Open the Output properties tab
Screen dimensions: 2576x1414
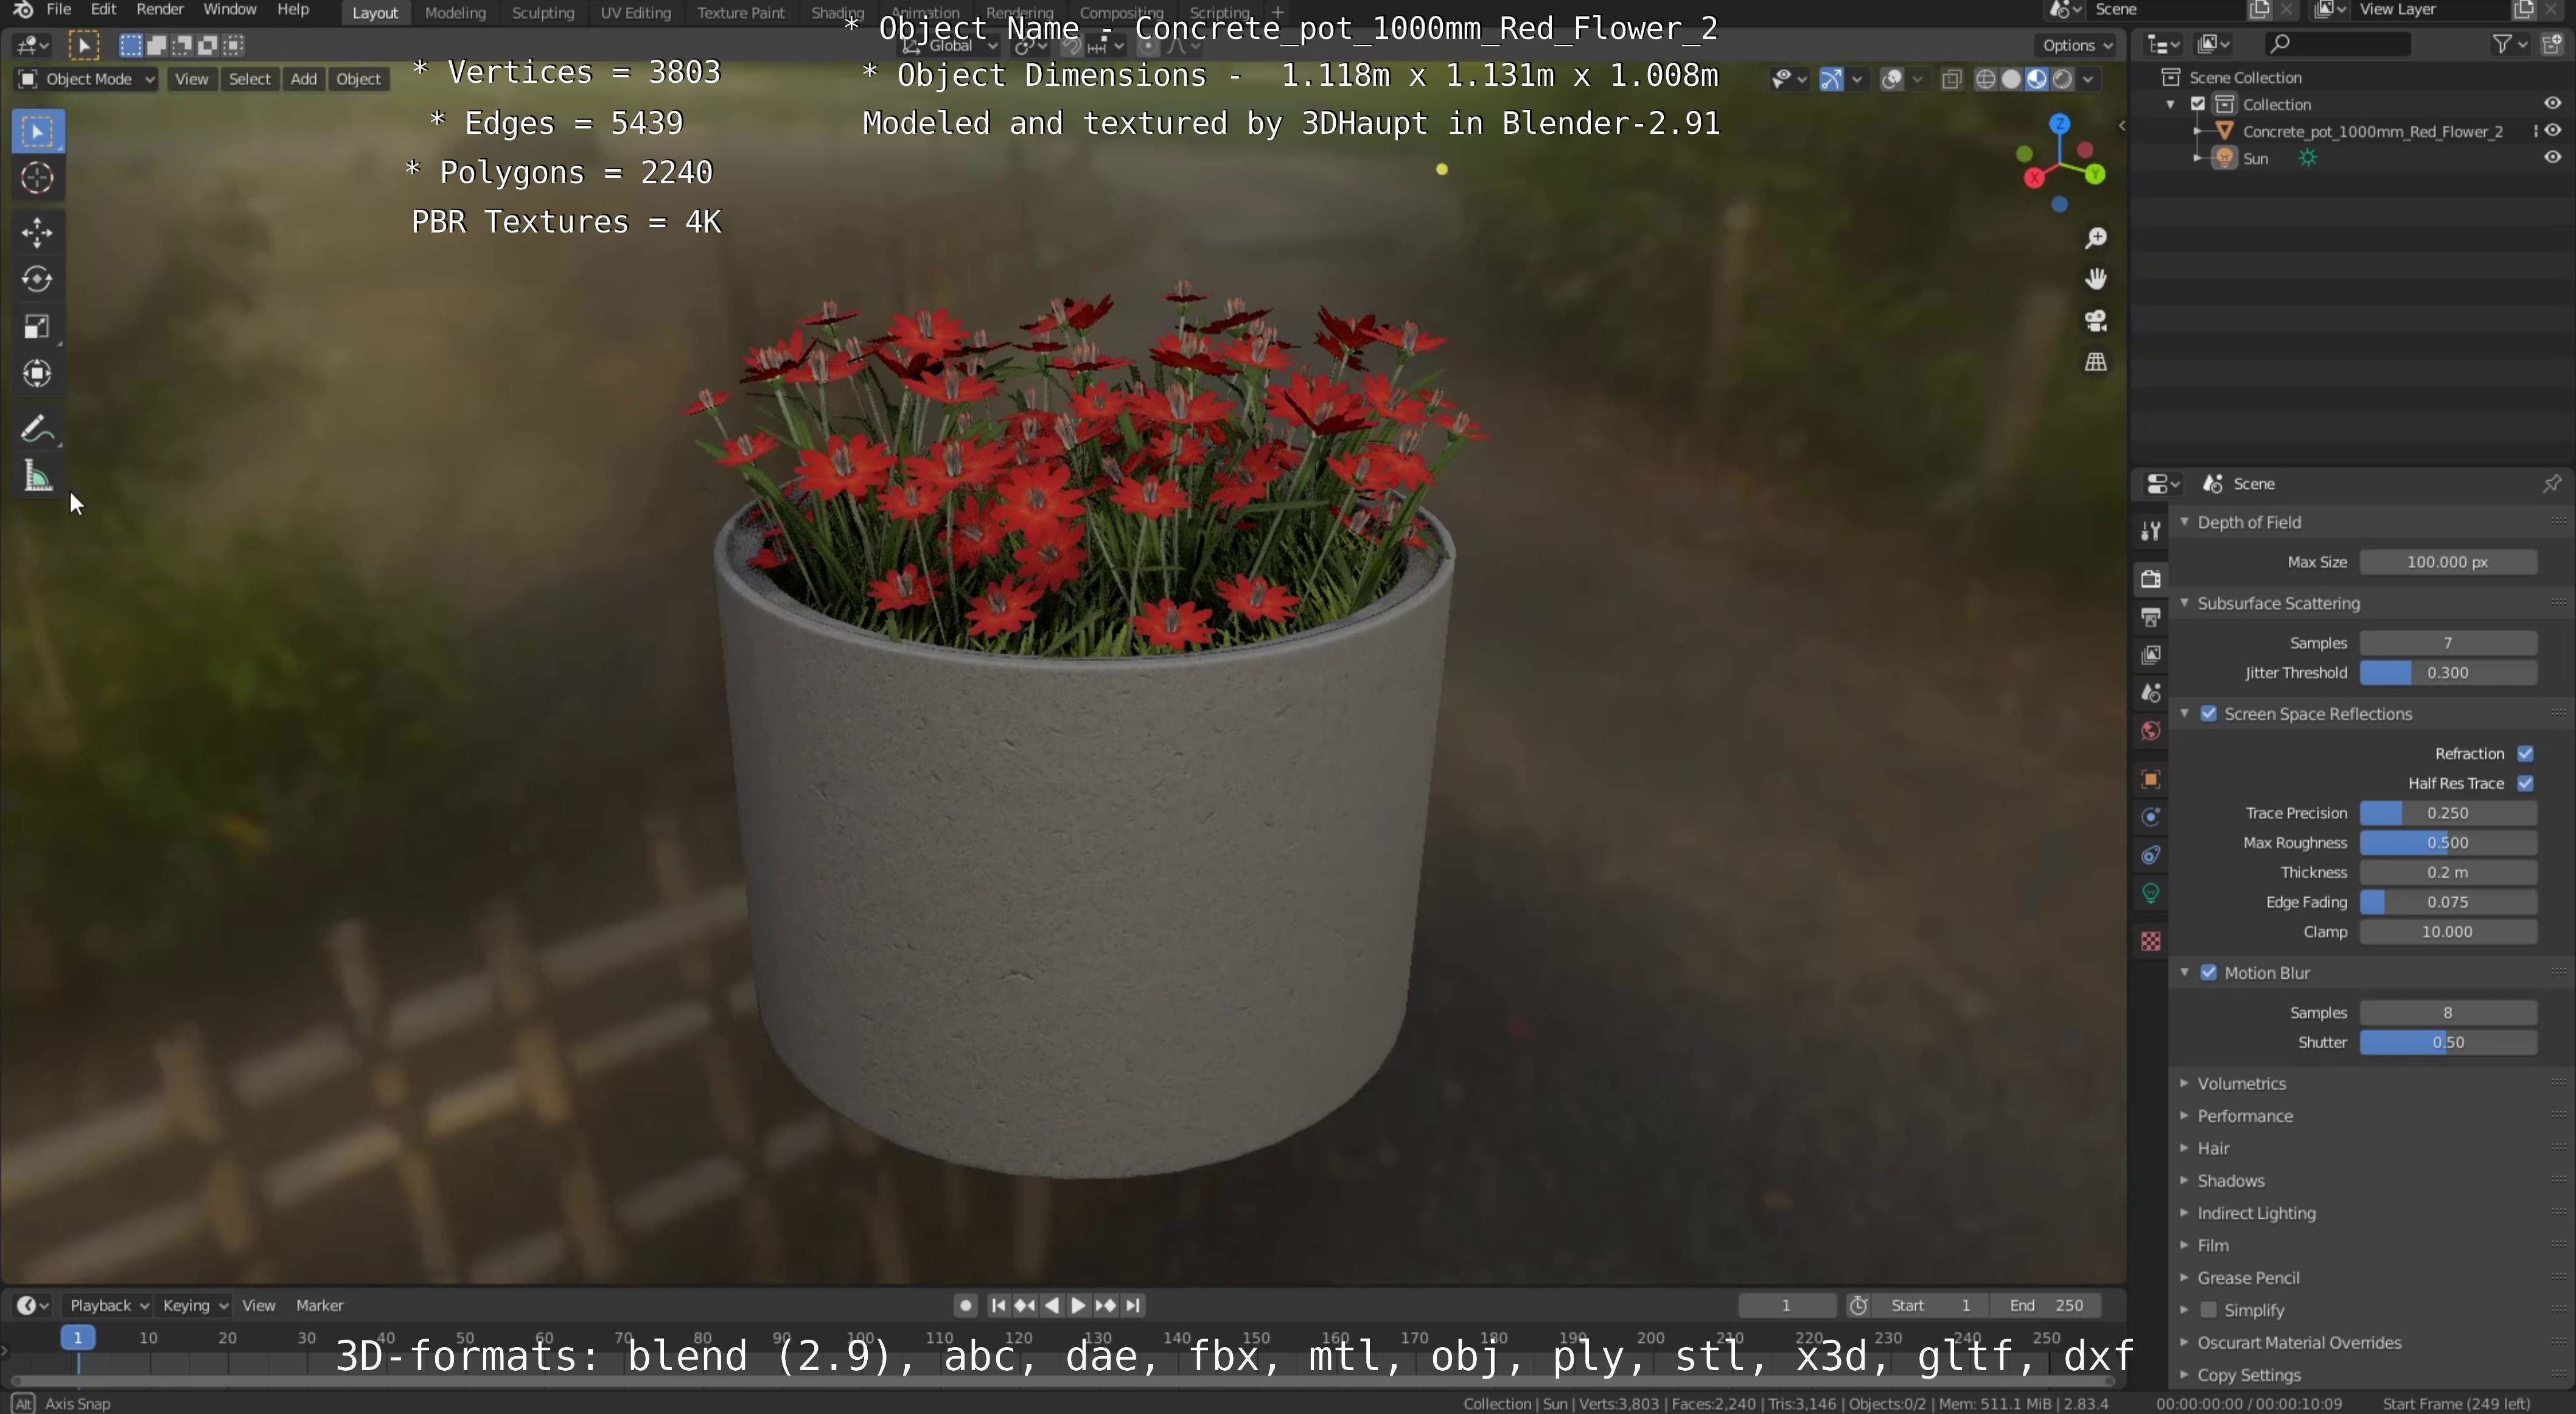[2150, 617]
